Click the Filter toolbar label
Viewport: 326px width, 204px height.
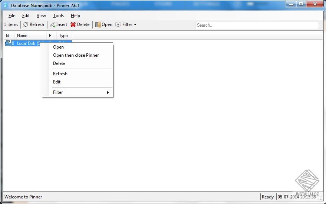coord(127,24)
